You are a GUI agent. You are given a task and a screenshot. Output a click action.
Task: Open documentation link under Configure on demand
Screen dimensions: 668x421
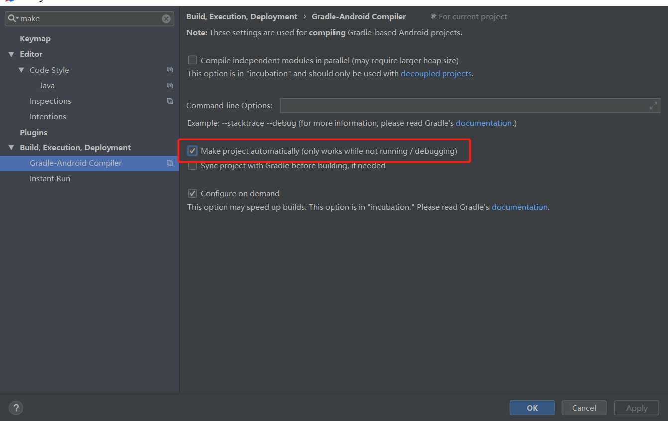[520, 207]
